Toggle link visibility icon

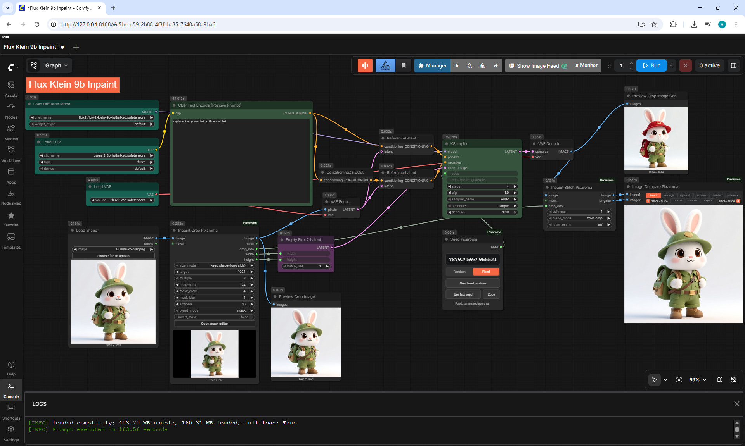click(x=734, y=380)
